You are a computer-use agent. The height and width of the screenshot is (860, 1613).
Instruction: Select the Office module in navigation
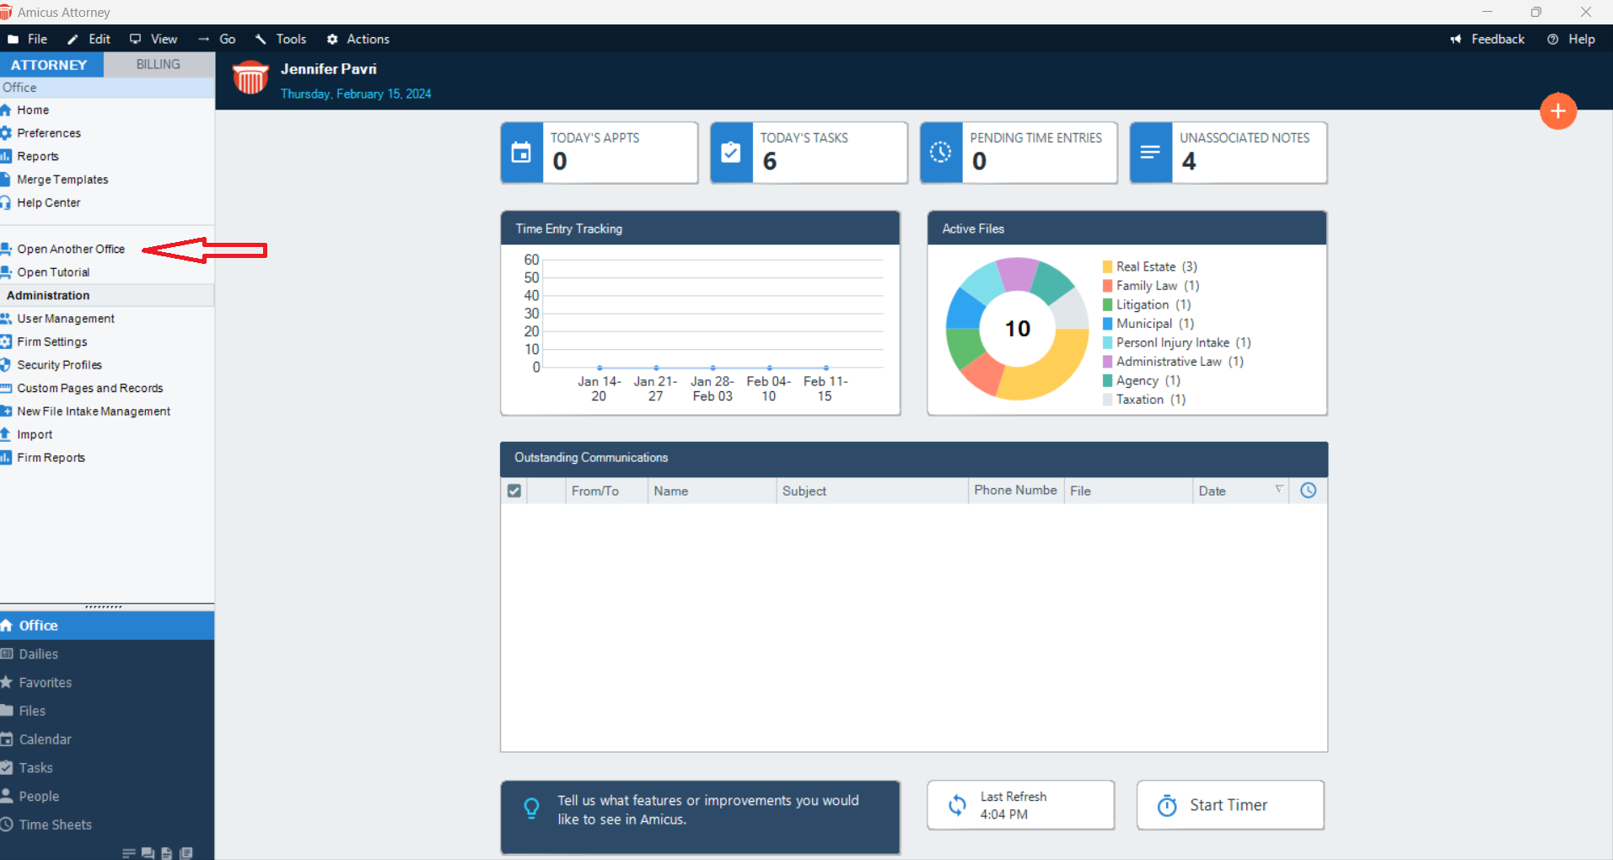coord(107,626)
